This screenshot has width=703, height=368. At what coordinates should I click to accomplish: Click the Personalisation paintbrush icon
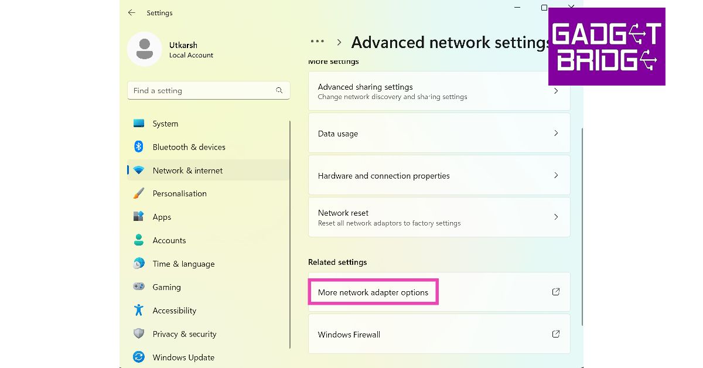click(139, 193)
